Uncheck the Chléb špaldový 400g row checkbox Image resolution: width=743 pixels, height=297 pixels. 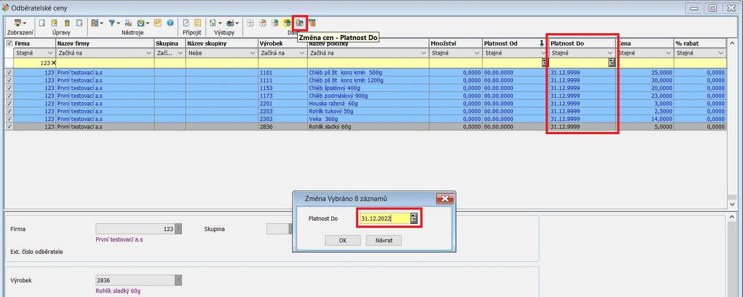(x=9, y=88)
